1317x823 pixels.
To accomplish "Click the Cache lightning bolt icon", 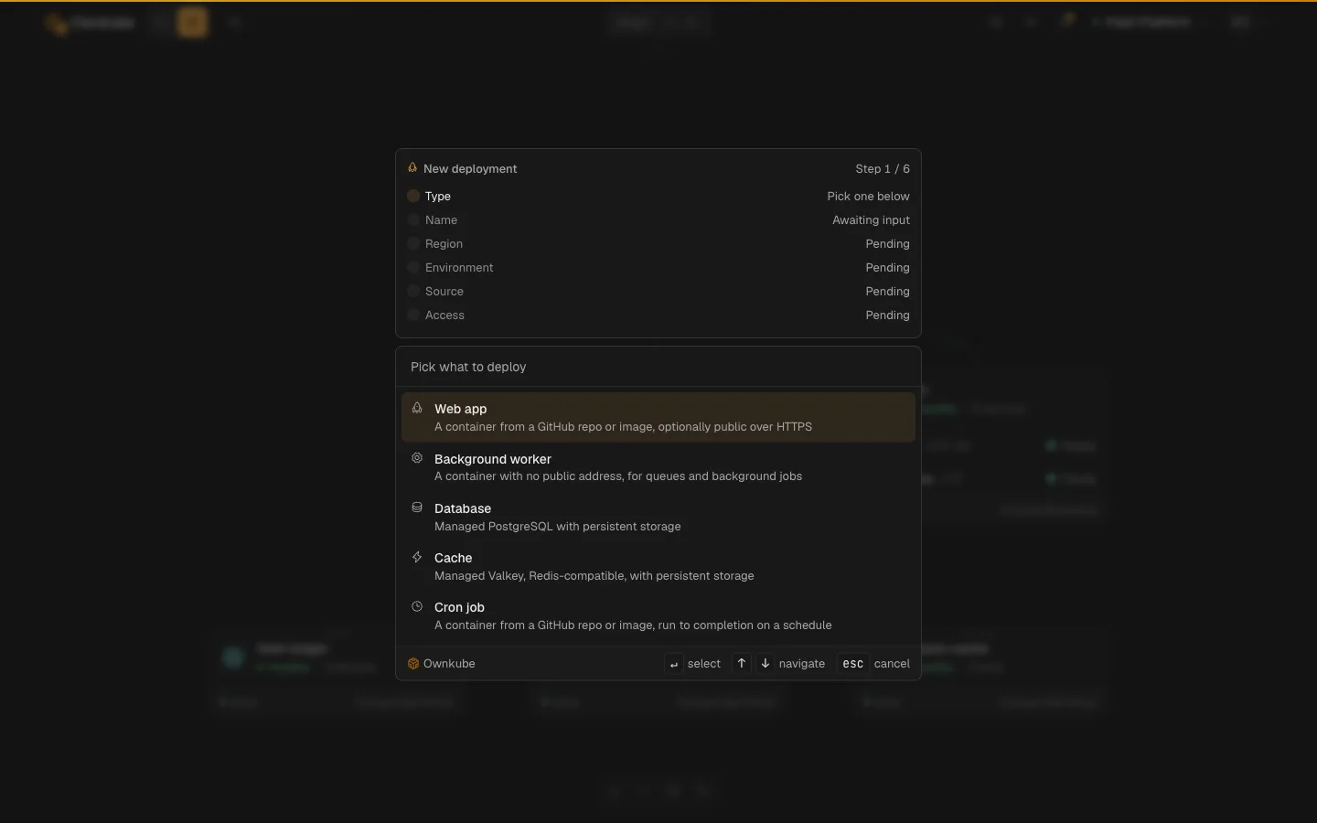I will point(417,557).
